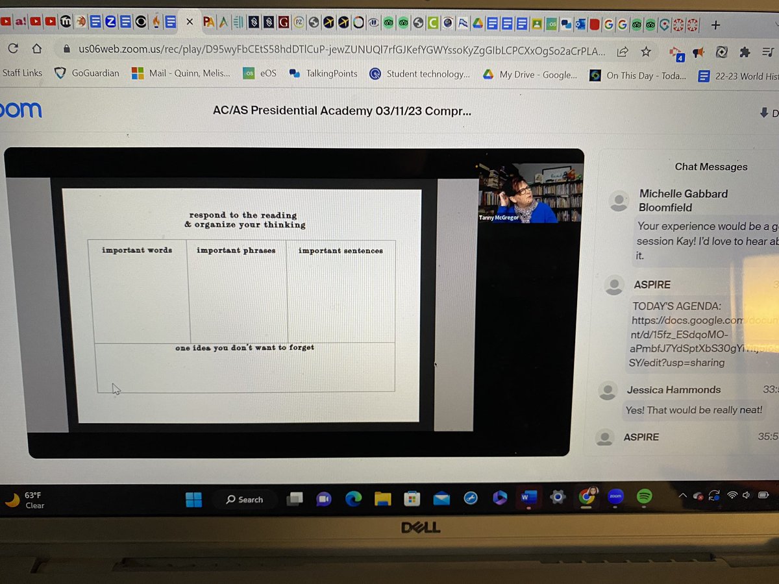This screenshot has width=779, height=584.
Task: Switch to Chrome on the taskbar
Action: coord(587,496)
